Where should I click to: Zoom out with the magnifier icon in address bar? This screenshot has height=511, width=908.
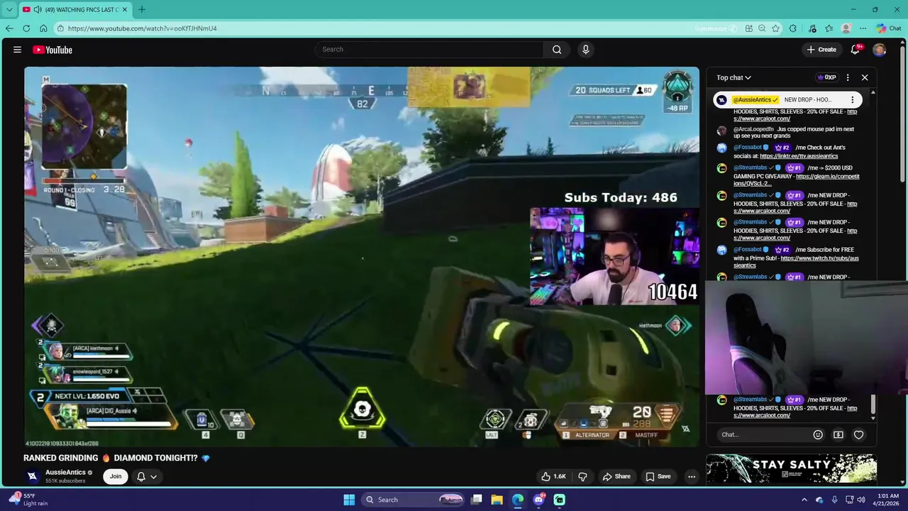[x=762, y=28]
